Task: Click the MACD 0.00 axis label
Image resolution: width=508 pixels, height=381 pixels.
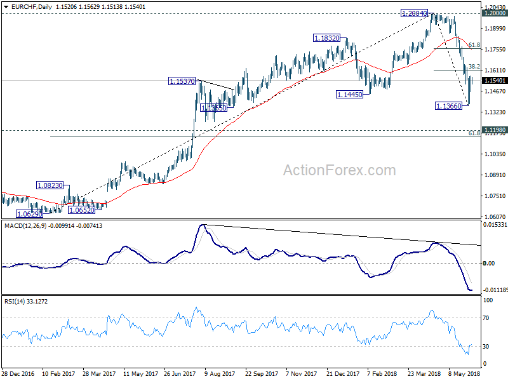Action: 488,264
